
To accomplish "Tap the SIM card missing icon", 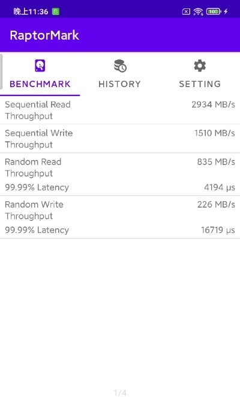I will pyautogui.click(x=186, y=11).
